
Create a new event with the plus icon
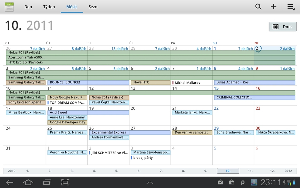click(273, 6)
